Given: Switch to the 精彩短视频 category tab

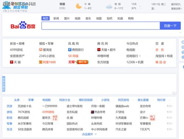Looking at the screenshot, I should [86, 100].
